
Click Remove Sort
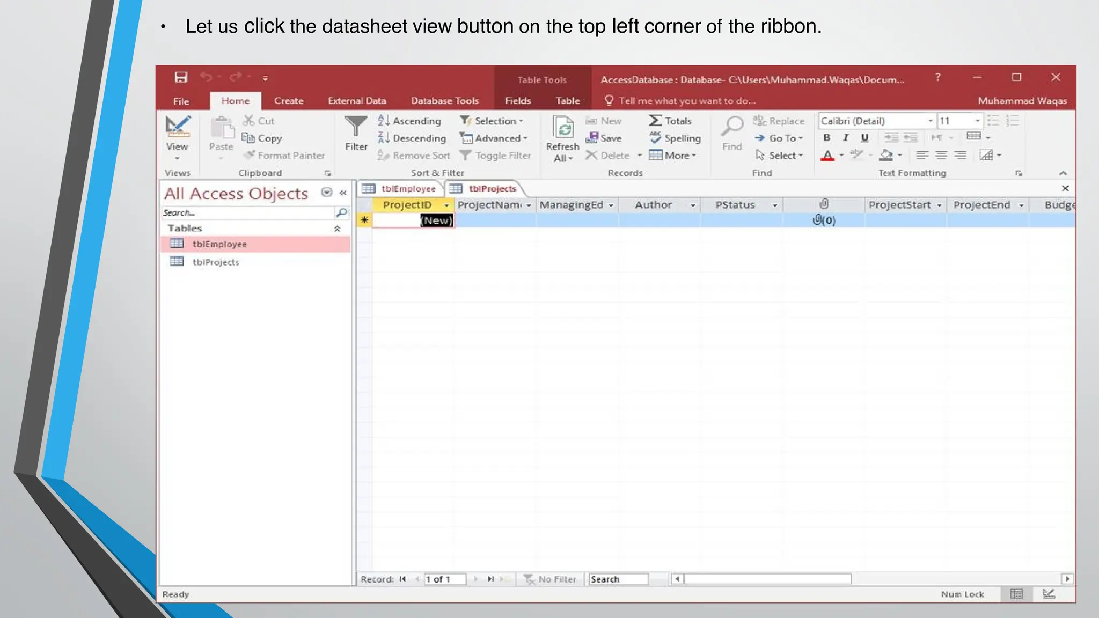click(x=413, y=155)
